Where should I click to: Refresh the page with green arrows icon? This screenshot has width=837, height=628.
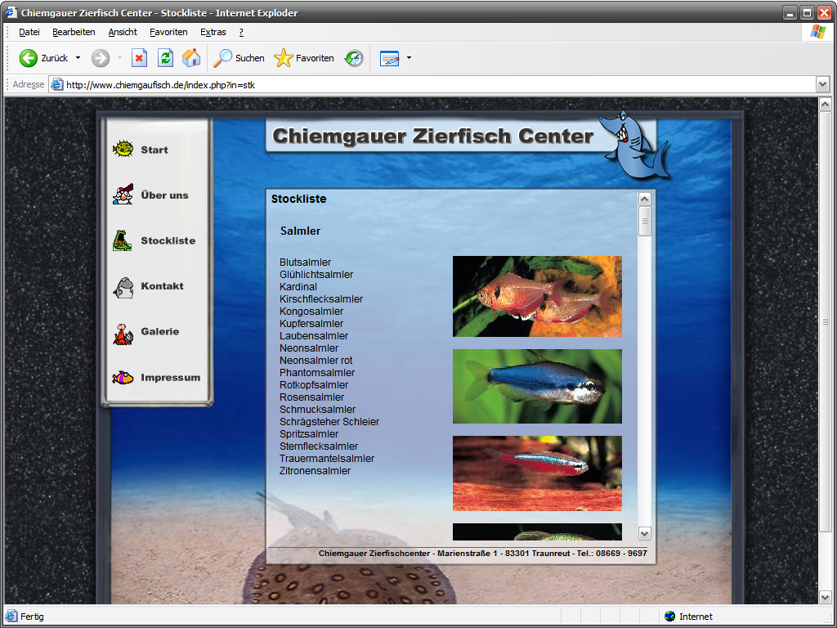pos(165,58)
